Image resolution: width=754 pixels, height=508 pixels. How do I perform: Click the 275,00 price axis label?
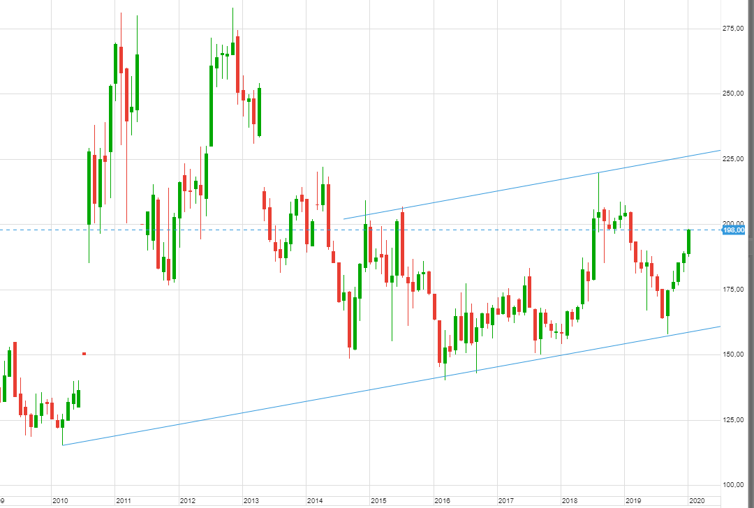pos(732,29)
